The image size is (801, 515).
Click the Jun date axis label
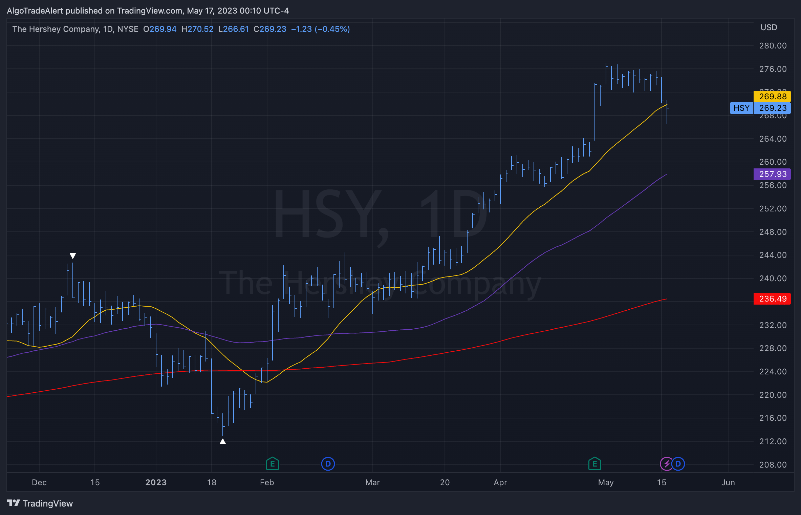point(728,482)
